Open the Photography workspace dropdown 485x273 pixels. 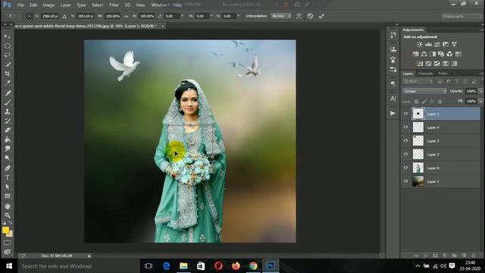click(x=462, y=16)
